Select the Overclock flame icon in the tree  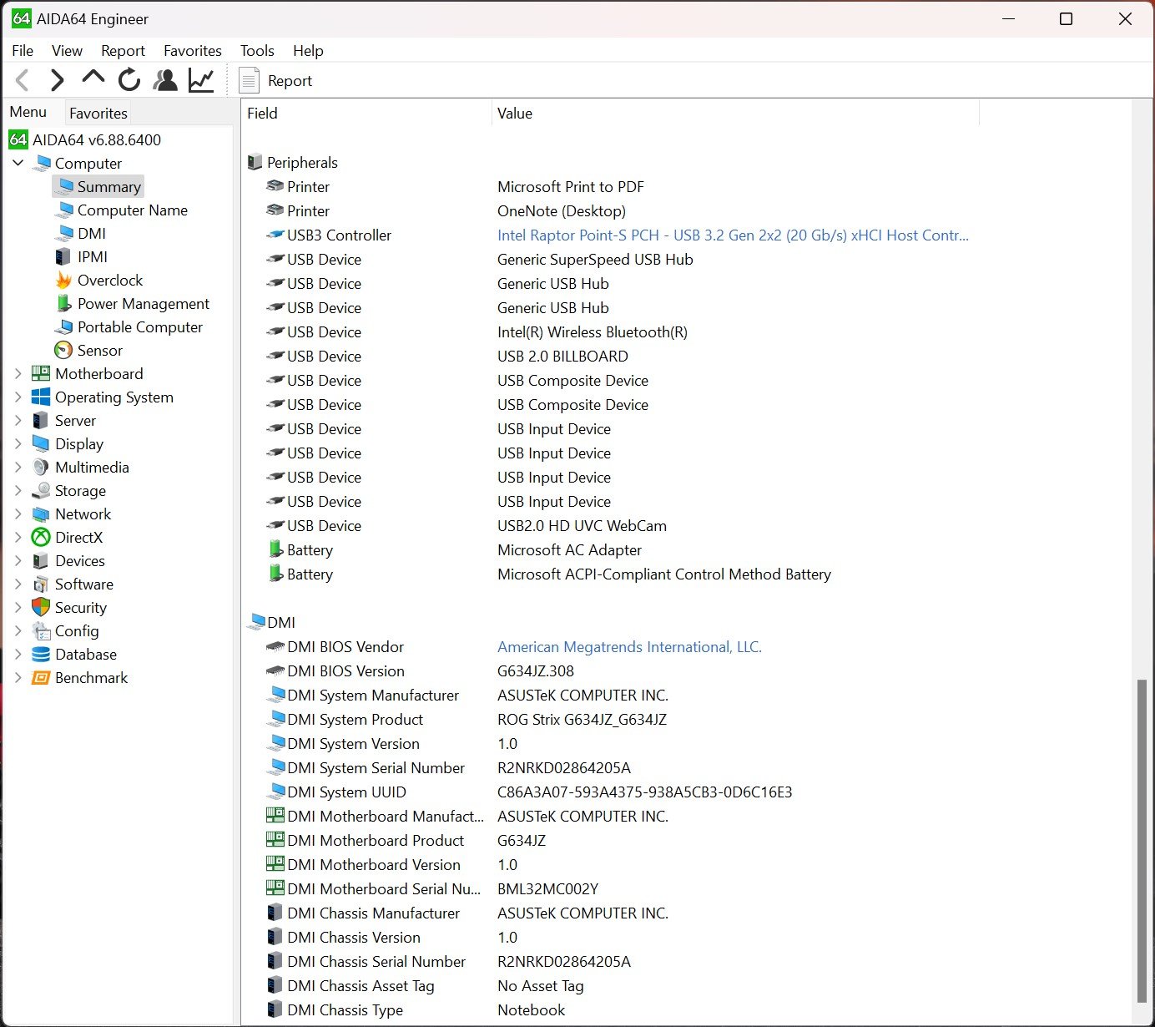click(x=63, y=281)
